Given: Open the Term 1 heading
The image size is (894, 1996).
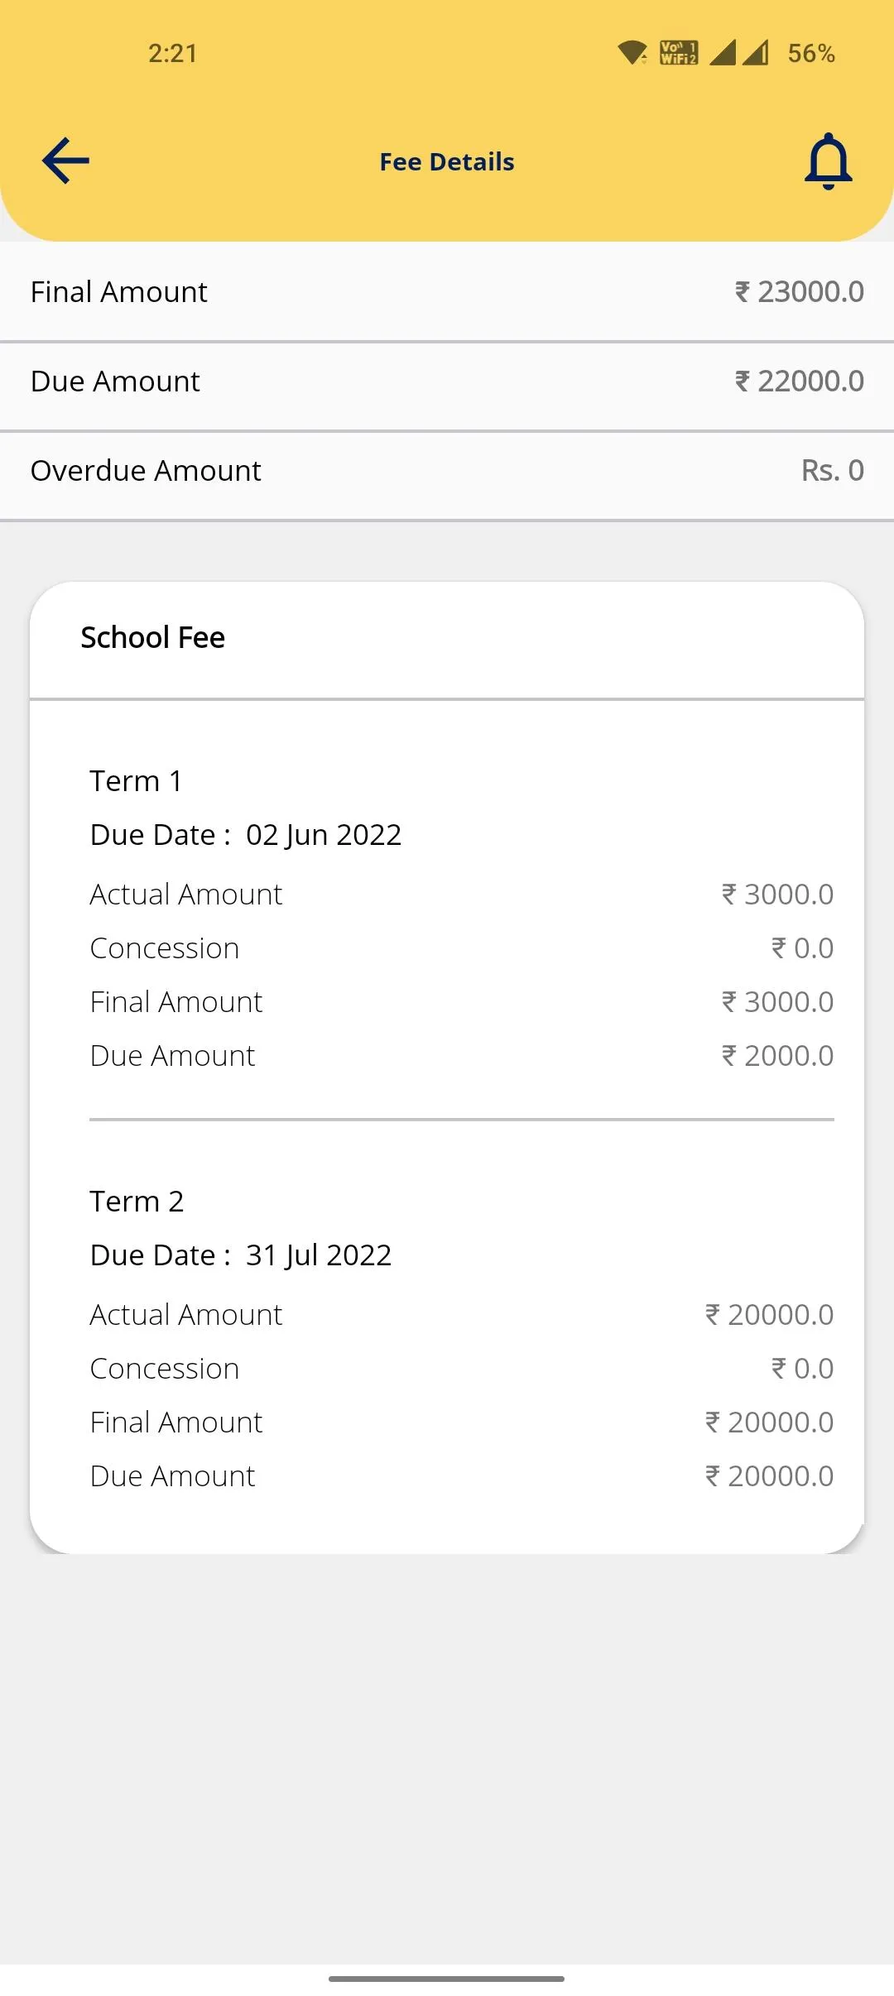Looking at the screenshot, I should pyautogui.click(x=137, y=781).
